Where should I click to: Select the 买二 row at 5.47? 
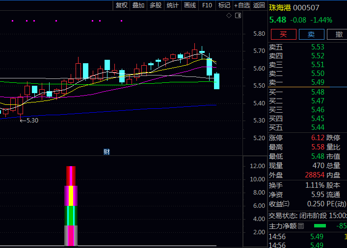tap(307, 101)
